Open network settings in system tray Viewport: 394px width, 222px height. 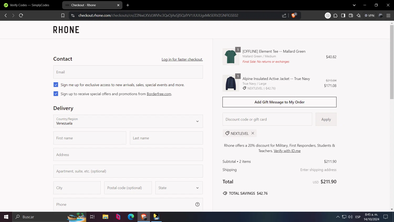point(344,217)
